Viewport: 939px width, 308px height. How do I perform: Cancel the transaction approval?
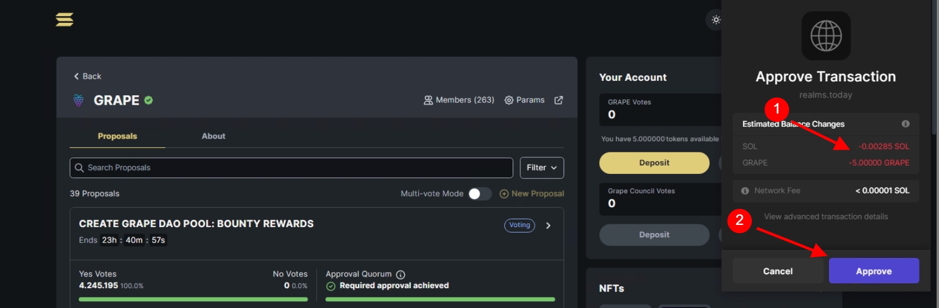(x=777, y=271)
